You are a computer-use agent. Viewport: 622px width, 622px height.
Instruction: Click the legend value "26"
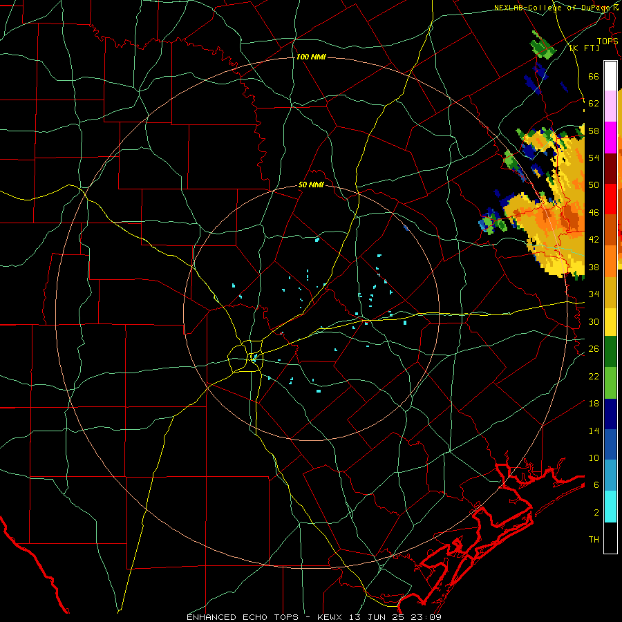594,349
